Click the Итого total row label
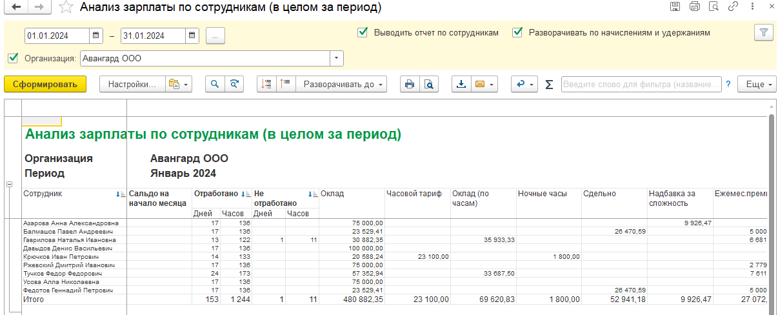This screenshot has width=778, height=315. (34, 300)
